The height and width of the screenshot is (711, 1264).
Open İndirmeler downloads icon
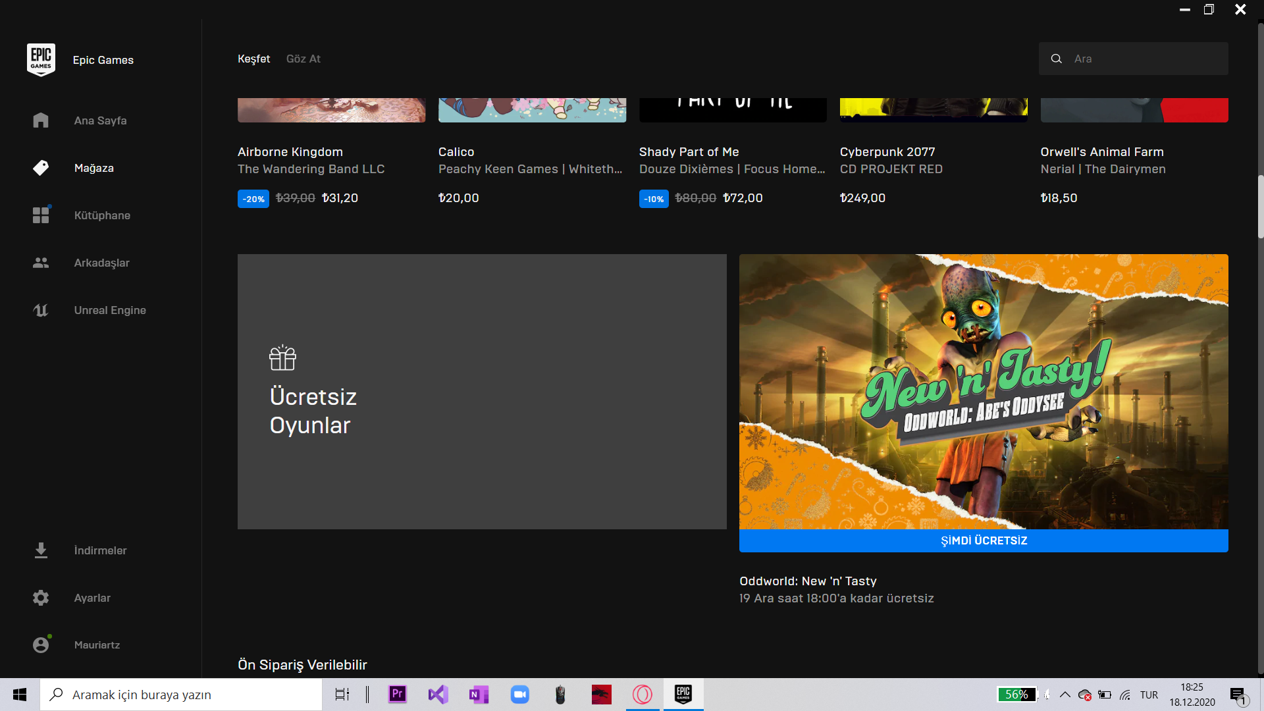[x=41, y=550]
